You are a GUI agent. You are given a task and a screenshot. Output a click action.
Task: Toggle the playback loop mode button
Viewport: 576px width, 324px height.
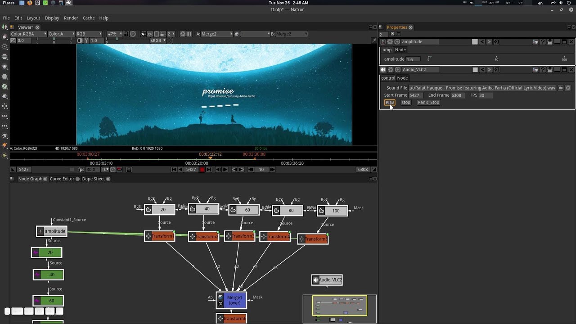pyautogui.click(x=119, y=170)
